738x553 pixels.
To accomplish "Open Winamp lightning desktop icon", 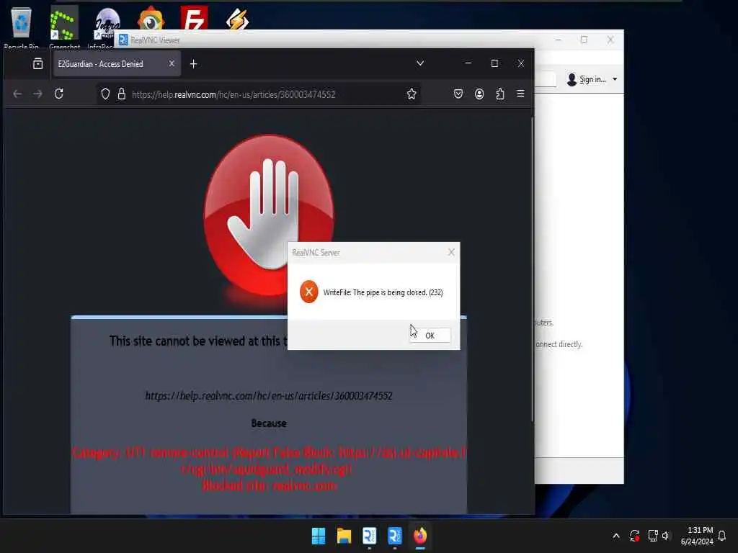I will 236,19.
